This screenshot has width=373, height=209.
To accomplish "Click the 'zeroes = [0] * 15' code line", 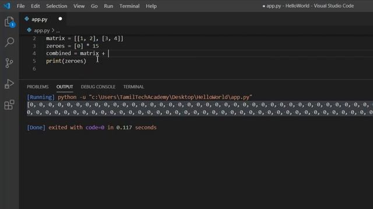I will [x=72, y=46].
